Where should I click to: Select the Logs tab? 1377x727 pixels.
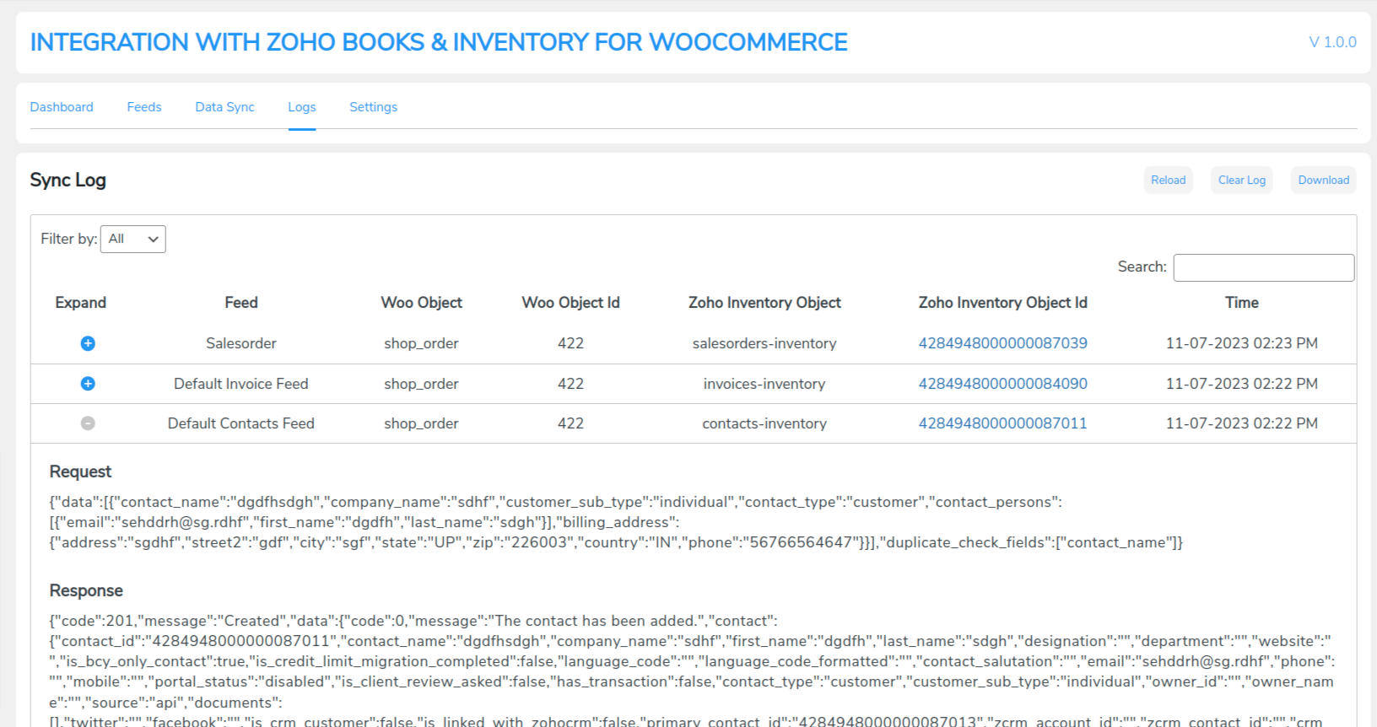tap(302, 107)
